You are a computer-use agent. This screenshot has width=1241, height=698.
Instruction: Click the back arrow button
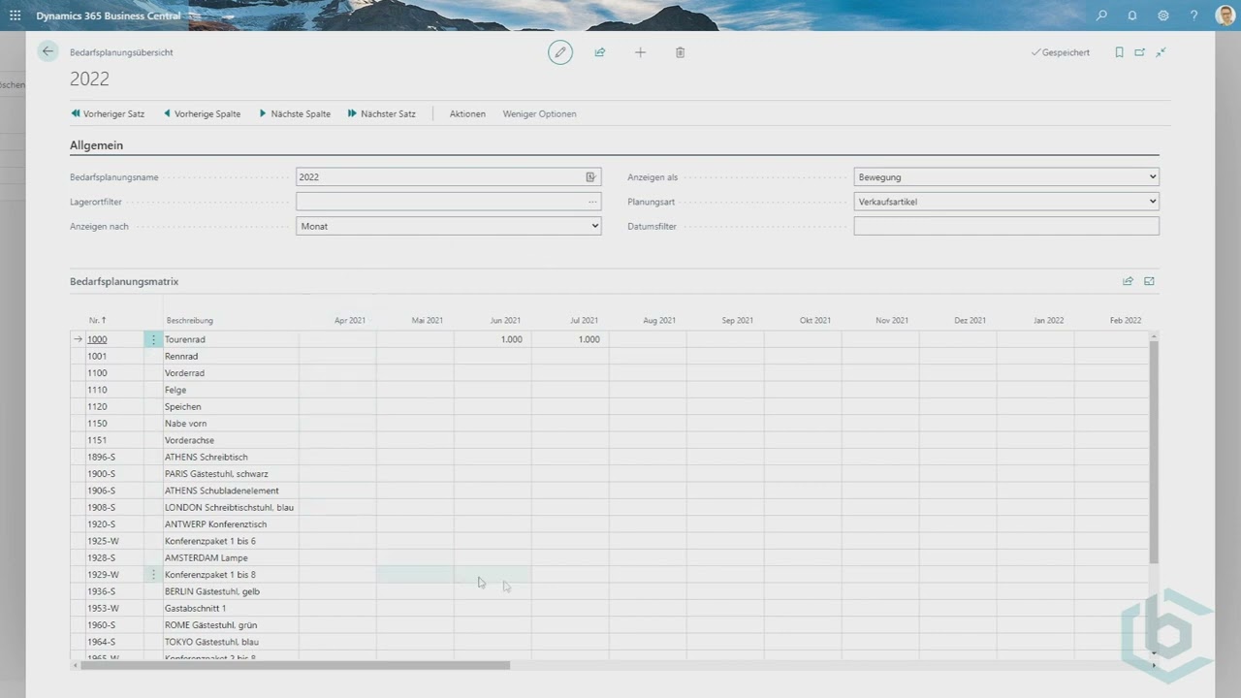pyautogui.click(x=48, y=52)
